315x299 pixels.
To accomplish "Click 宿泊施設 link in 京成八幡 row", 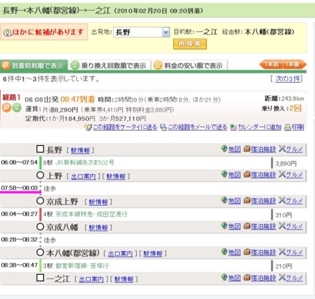I will [x=263, y=226].
